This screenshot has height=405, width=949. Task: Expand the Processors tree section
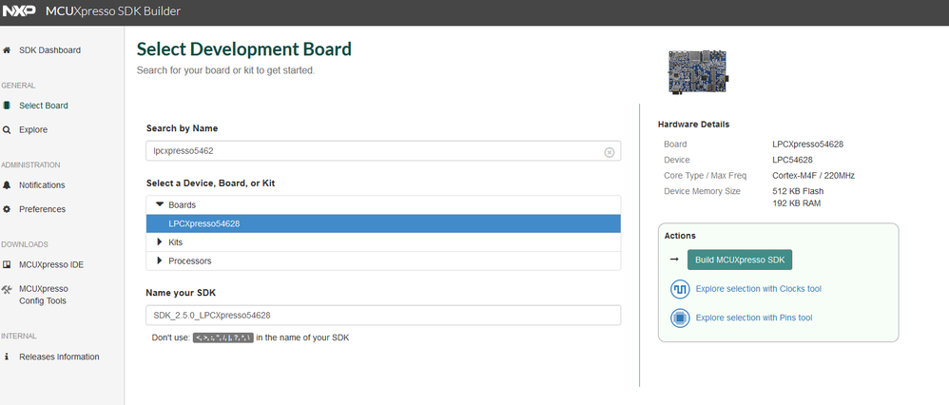[x=160, y=260]
